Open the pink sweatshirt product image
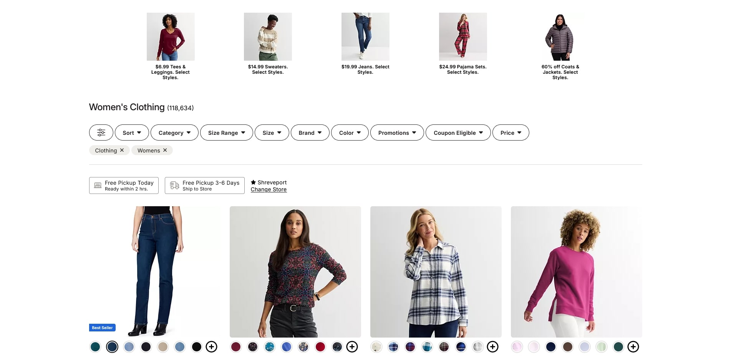731x356 pixels. [576, 272]
